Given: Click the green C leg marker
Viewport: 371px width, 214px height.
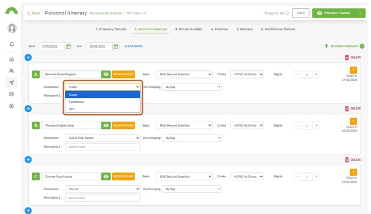Looking at the screenshot, I should point(36,176).
